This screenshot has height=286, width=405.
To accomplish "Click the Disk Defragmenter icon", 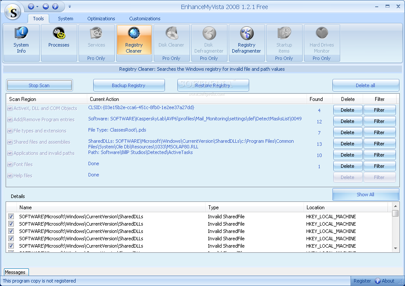I will coord(209,33).
